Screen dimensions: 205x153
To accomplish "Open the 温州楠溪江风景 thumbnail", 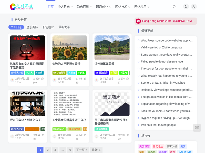I will [x=112, y=48].
